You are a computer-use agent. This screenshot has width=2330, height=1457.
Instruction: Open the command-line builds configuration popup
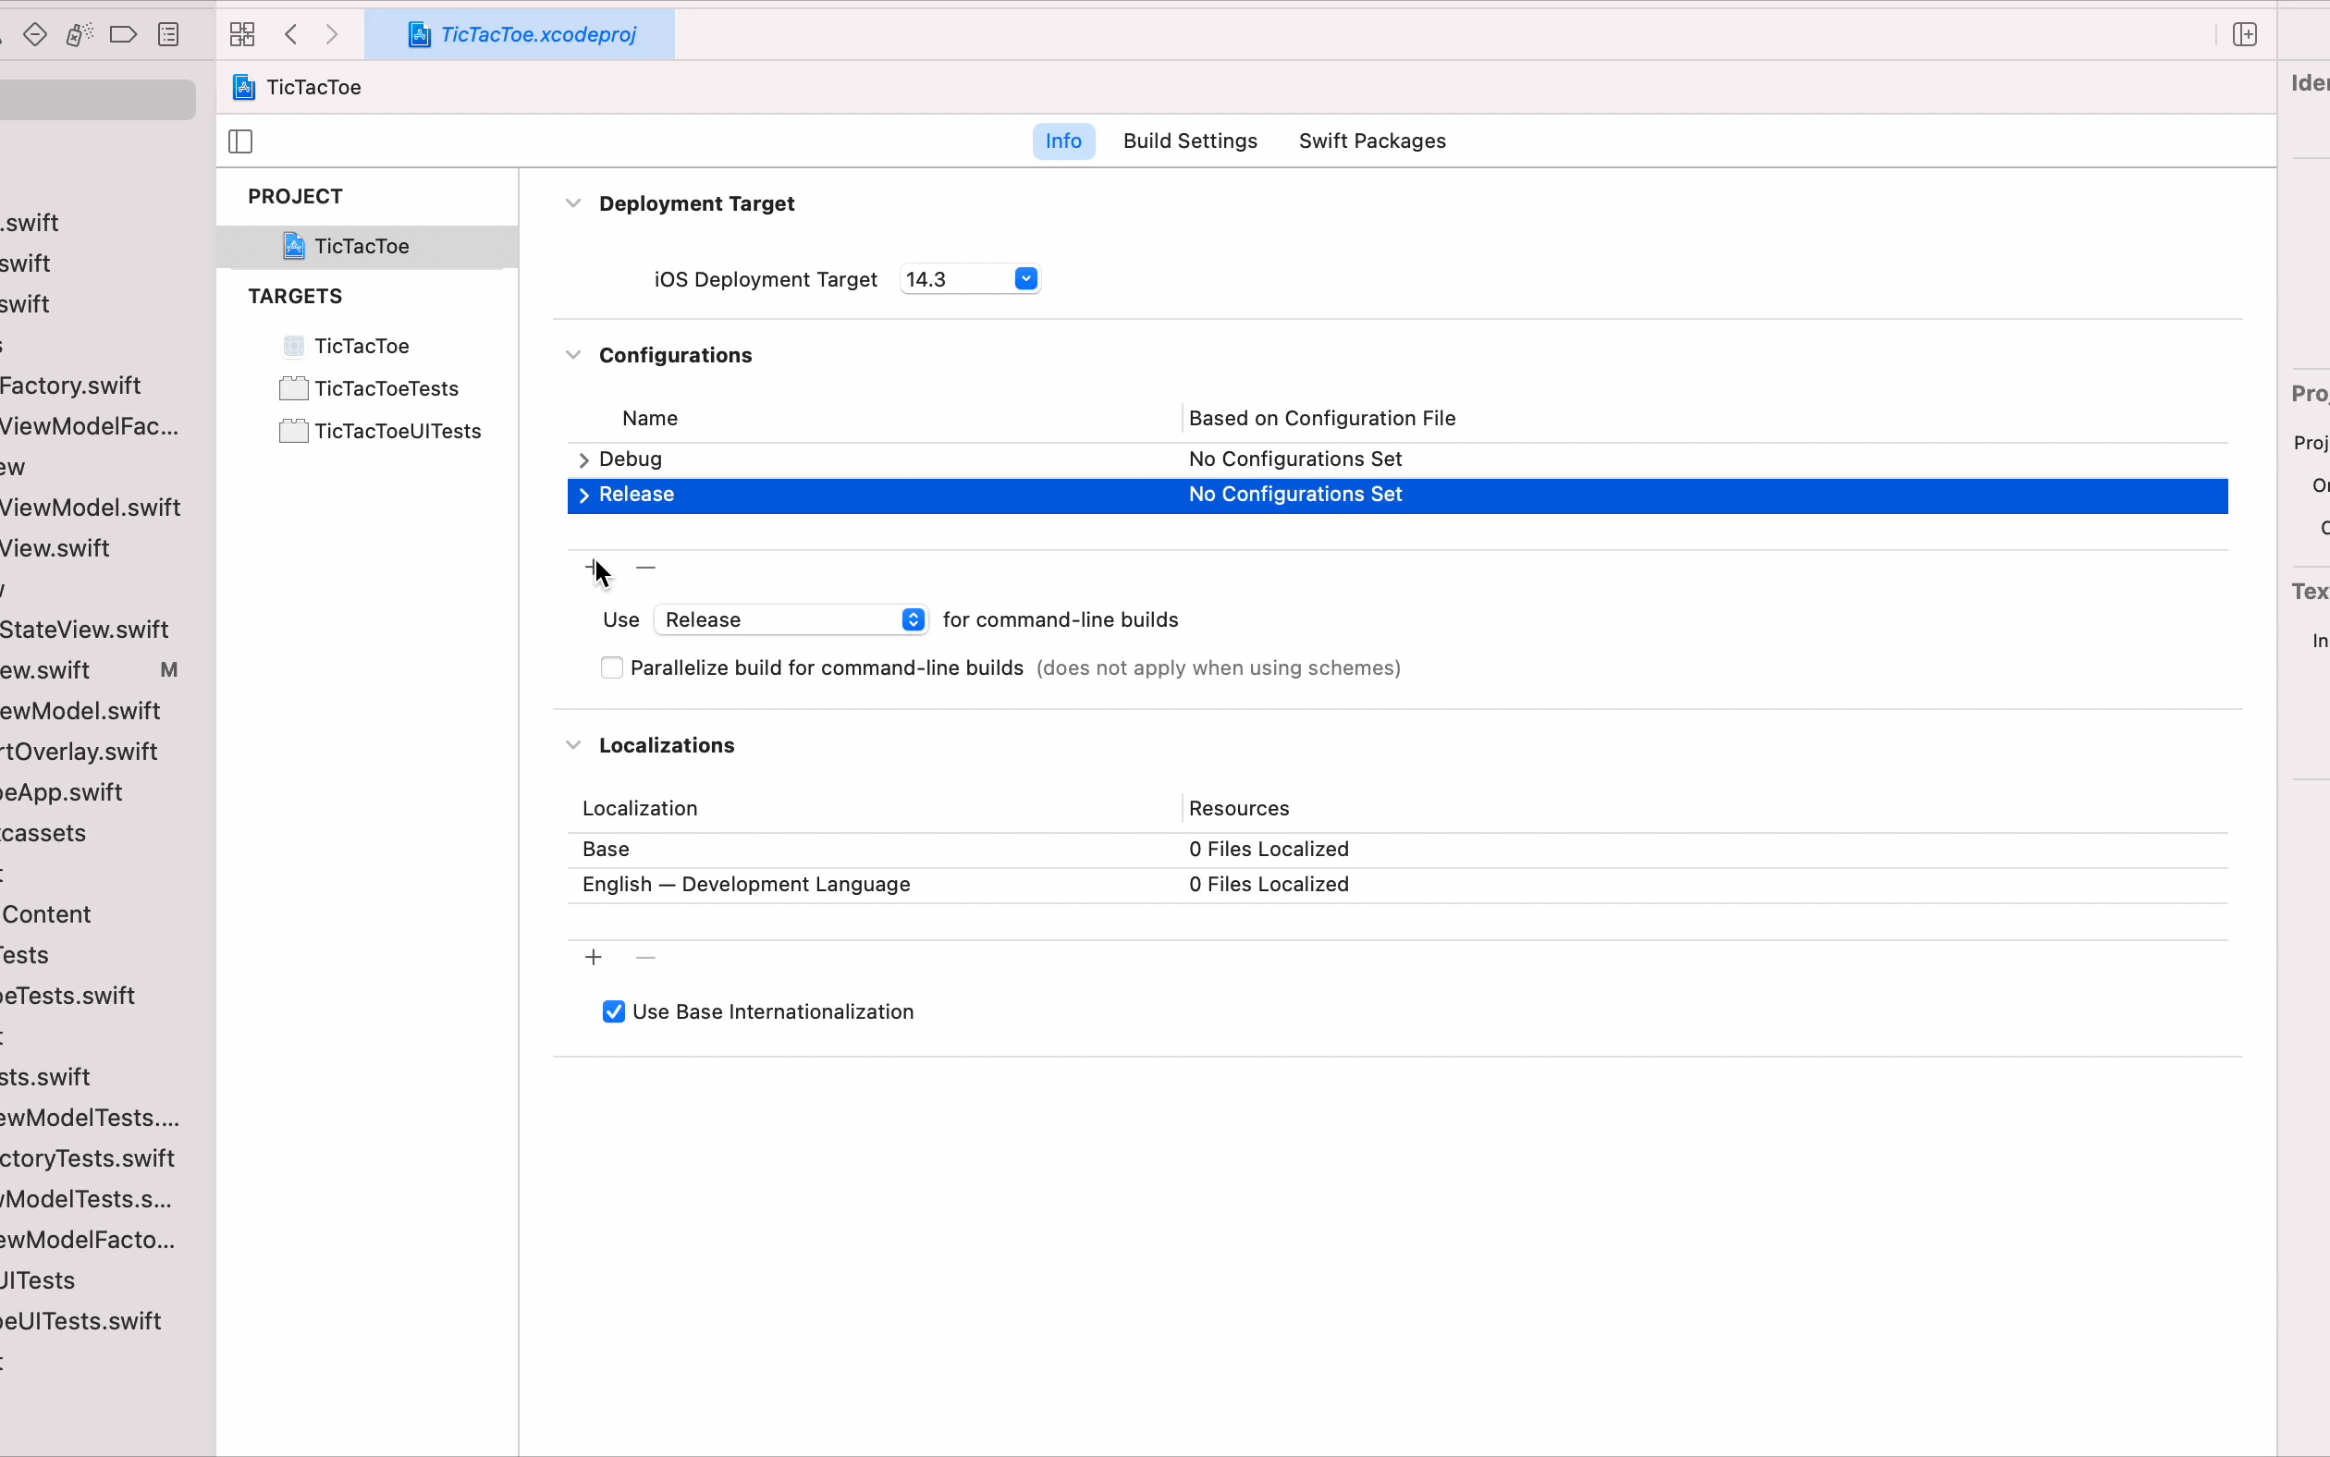tap(791, 619)
